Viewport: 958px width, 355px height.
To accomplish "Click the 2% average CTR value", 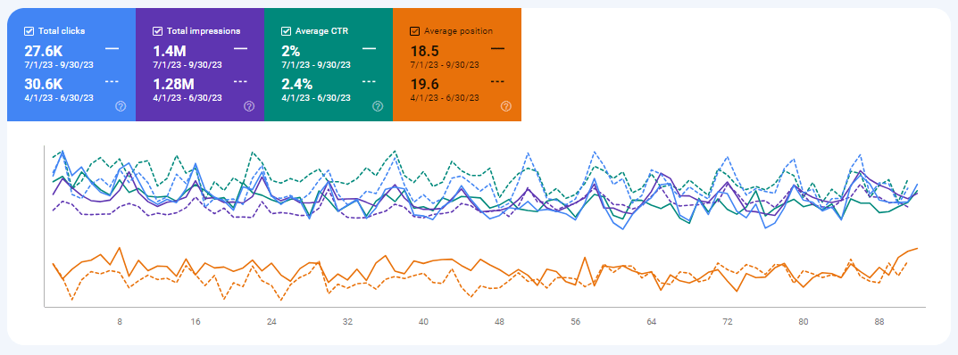I will coord(290,50).
